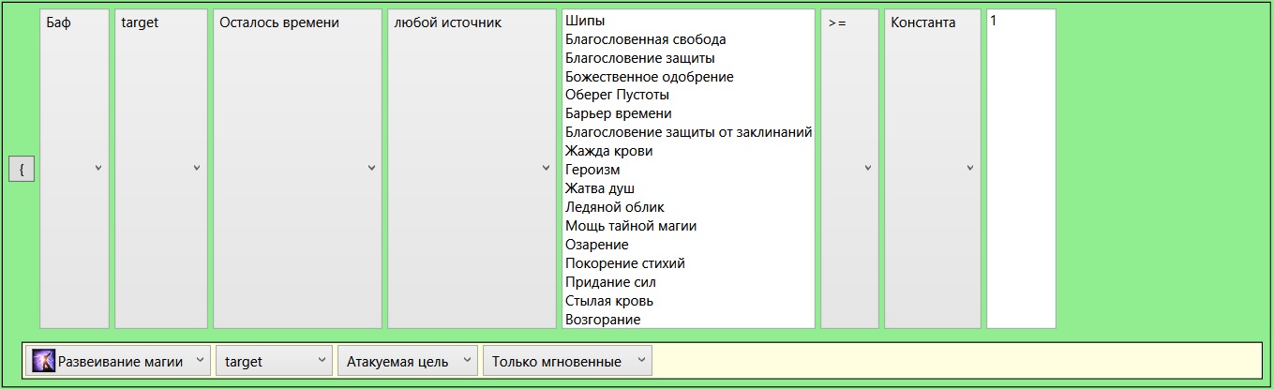Choose Ледяной облик from the list
This screenshot has height=389, width=1274.
click(614, 207)
